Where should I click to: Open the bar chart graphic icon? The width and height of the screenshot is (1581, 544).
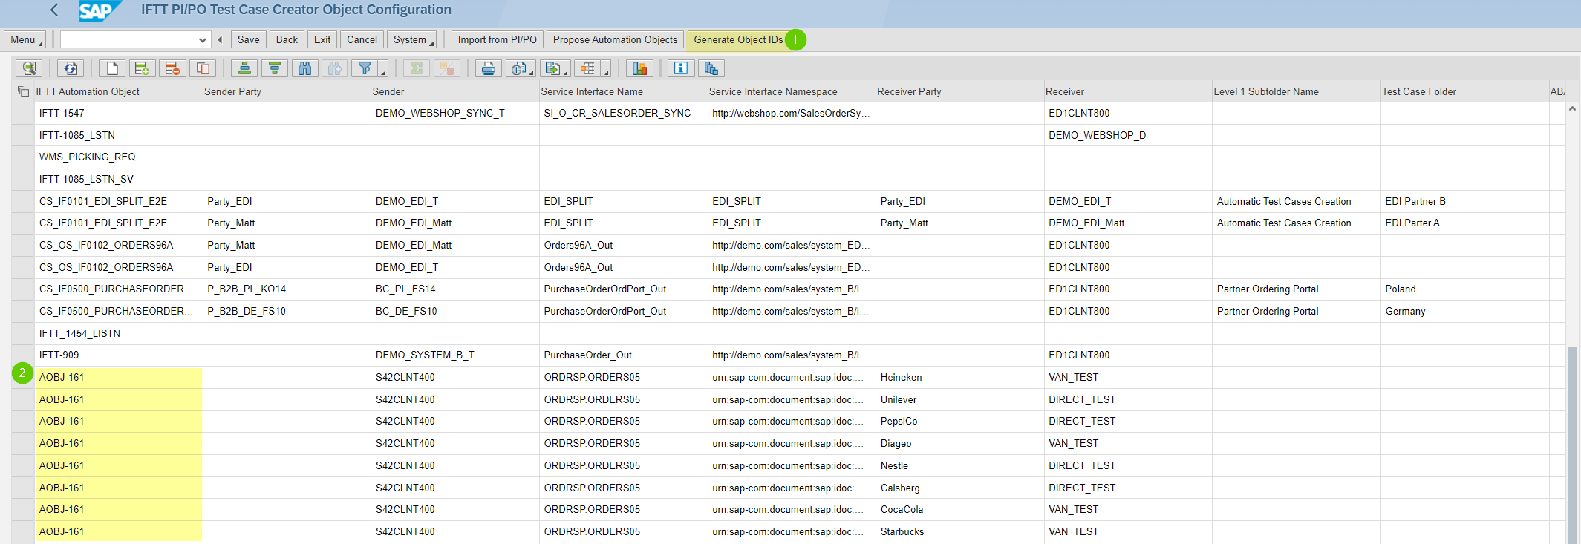click(x=639, y=68)
